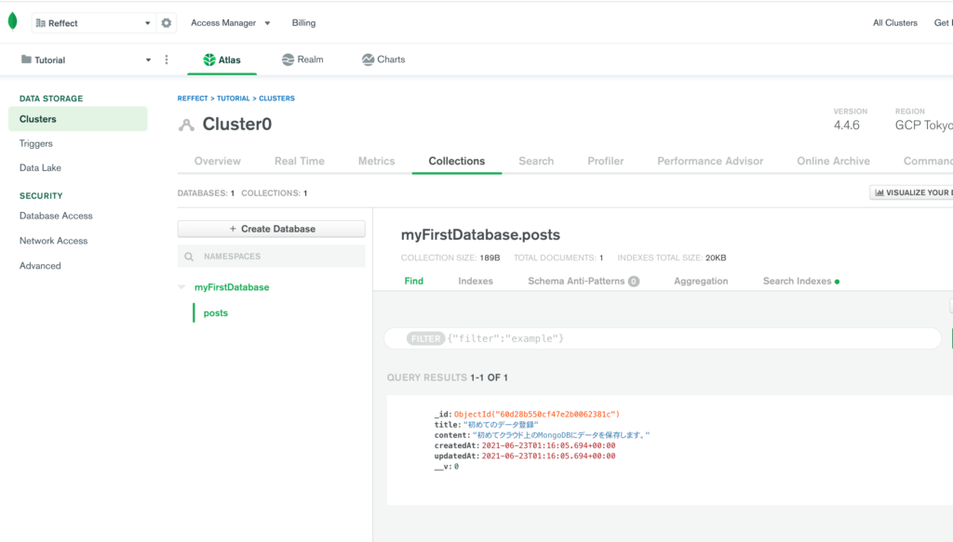Image resolution: width=953 pixels, height=542 pixels.
Task: Open organization settings gear icon
Action: pos(167,23)
